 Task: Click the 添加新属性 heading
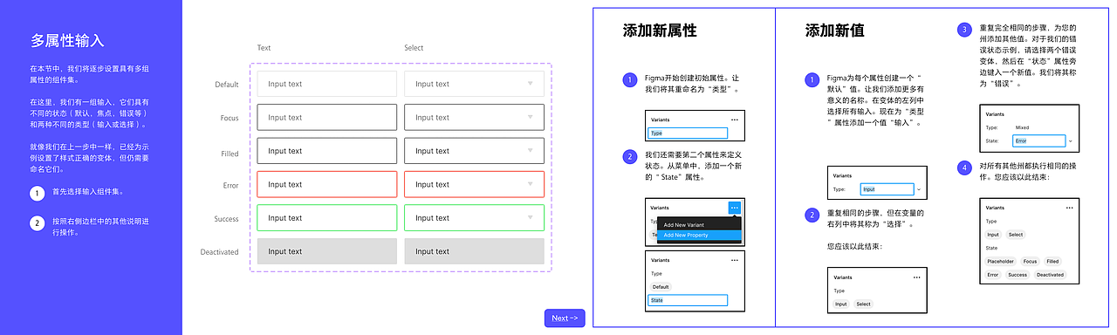coord(660,31)
